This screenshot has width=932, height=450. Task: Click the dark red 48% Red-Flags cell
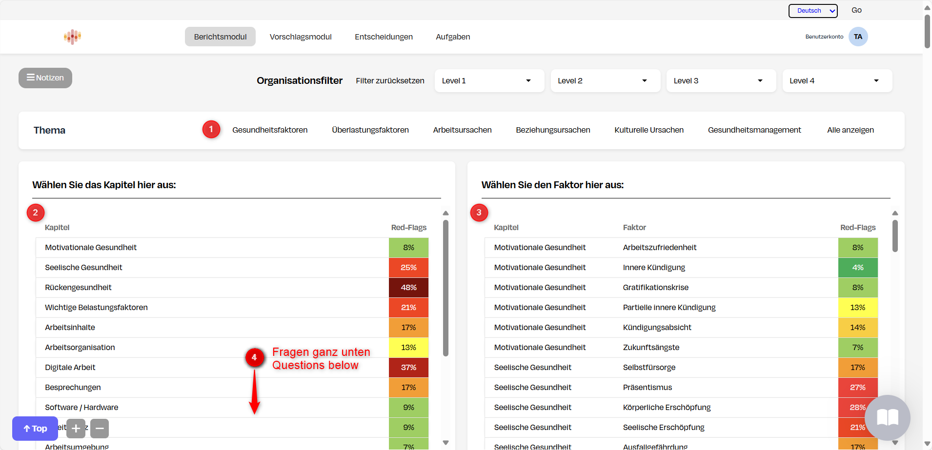tap(408, 287)
